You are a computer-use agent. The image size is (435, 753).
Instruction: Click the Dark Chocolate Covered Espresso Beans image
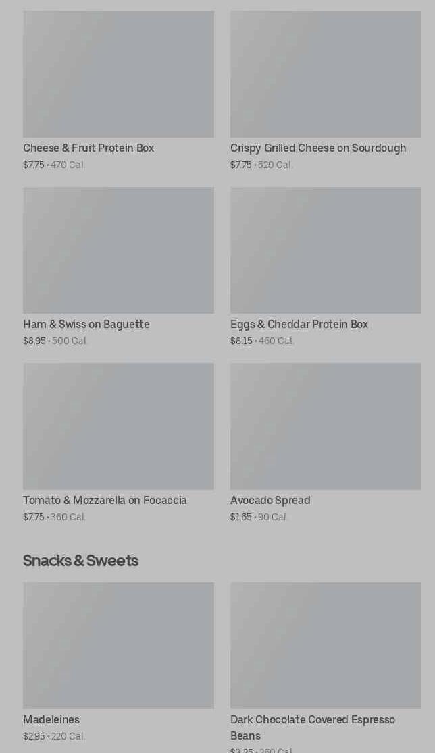coord(326,645)
